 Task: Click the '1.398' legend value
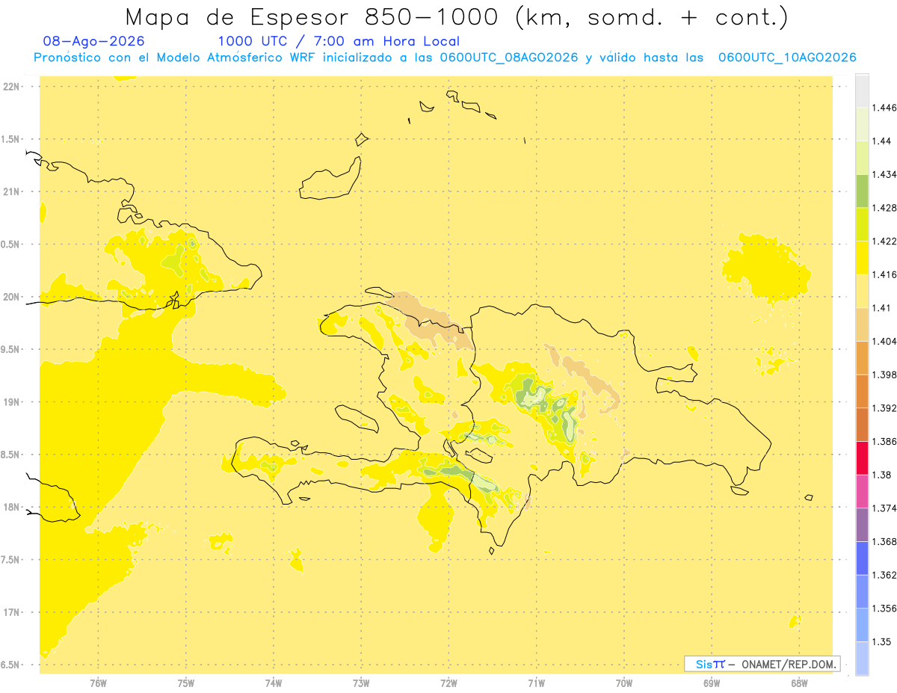pyautogui.click(x=884, y=375)
